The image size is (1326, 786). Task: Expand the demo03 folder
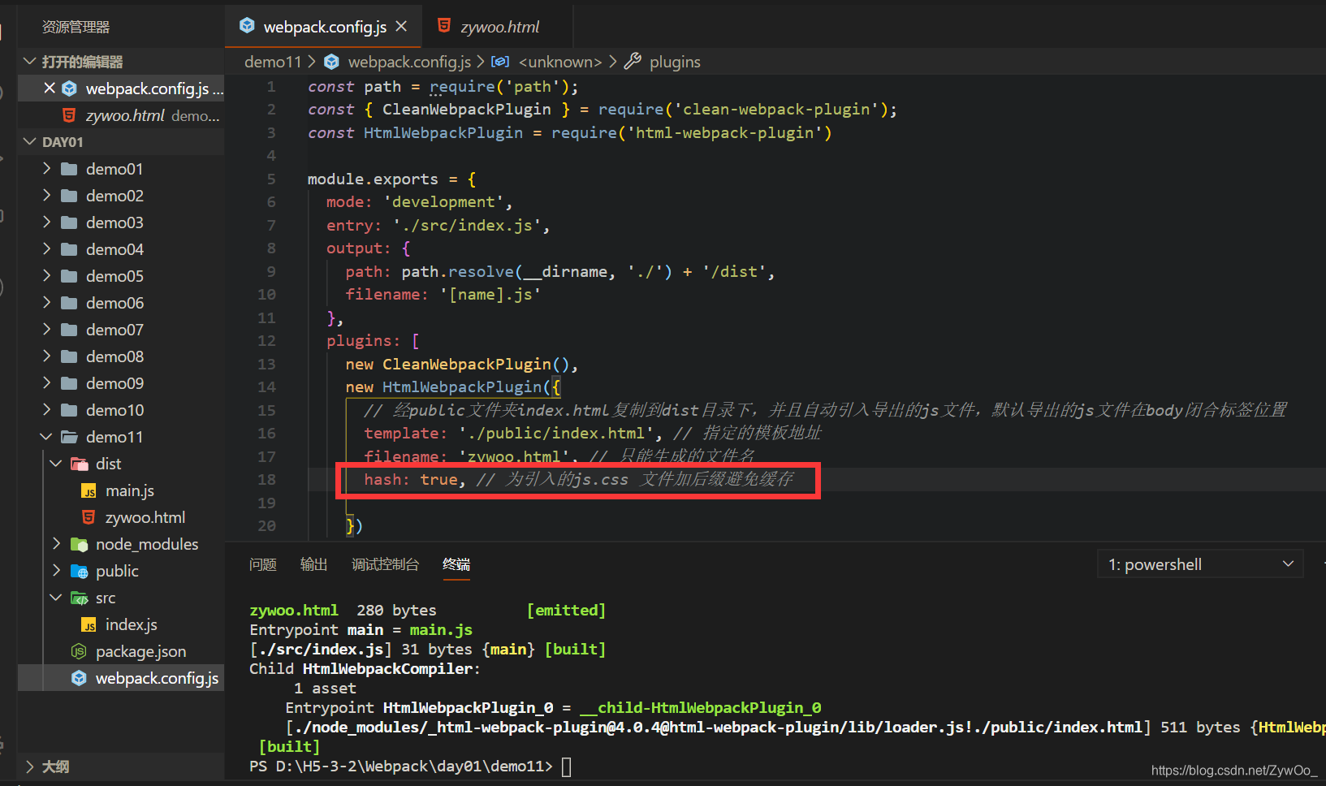pos(46,222)
